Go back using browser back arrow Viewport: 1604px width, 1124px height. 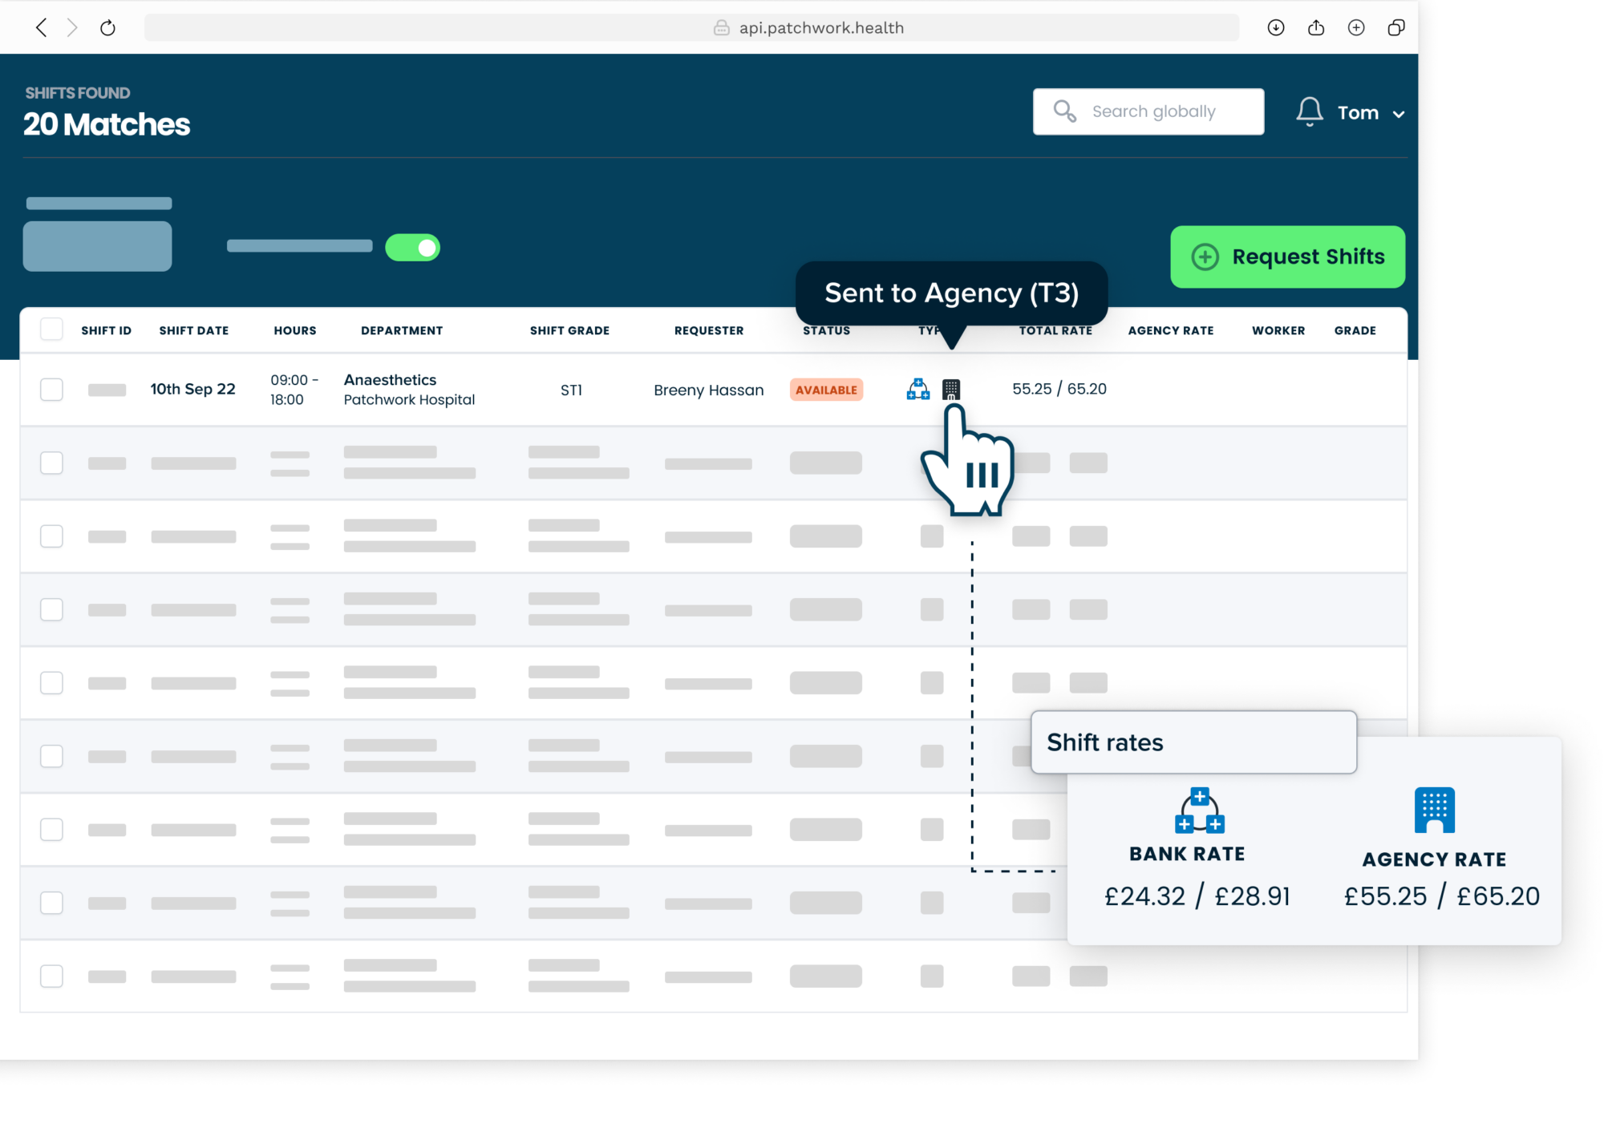(42, 28)
